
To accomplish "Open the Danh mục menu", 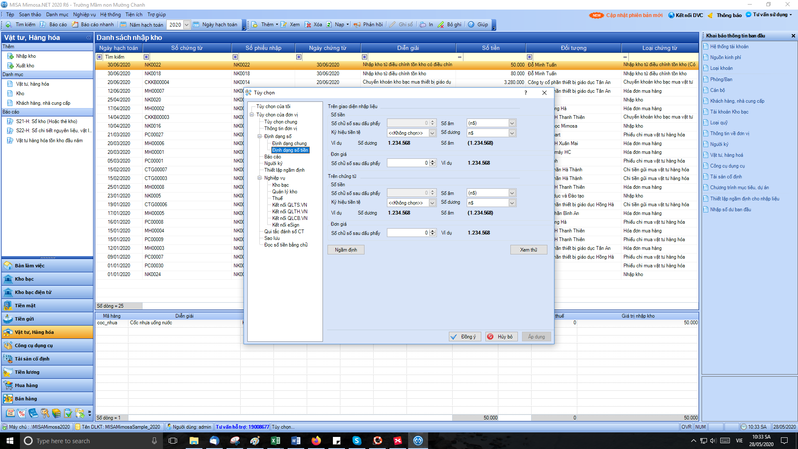I will [x=57, y=15].
